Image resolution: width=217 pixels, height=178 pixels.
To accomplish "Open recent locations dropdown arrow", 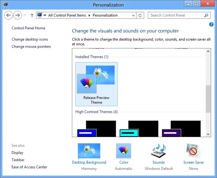I will 25,15.
